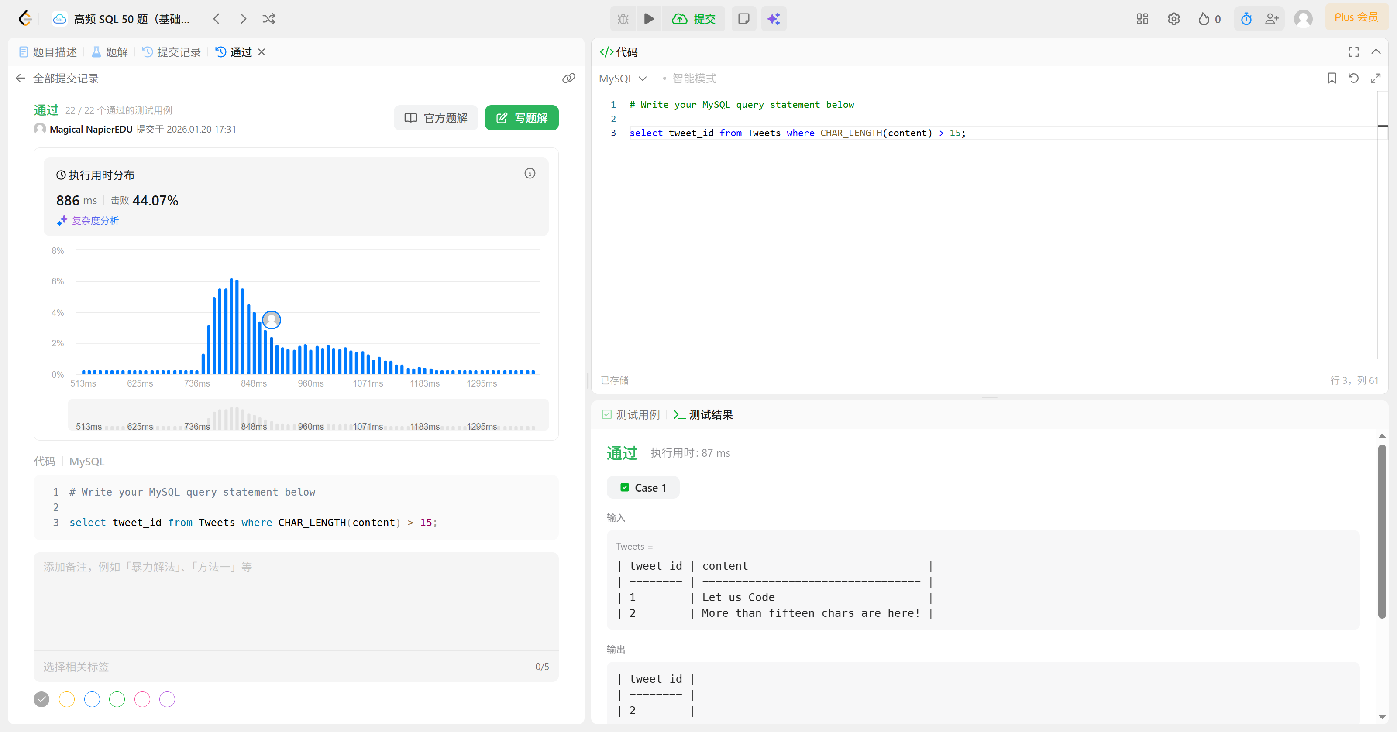Viewport: 1397px width, 732px height.
Task: Collapse the code panel with chevron
Action: coord(1375,51)
